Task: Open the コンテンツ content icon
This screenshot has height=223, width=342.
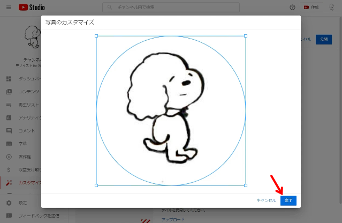Action: (9, 92)
